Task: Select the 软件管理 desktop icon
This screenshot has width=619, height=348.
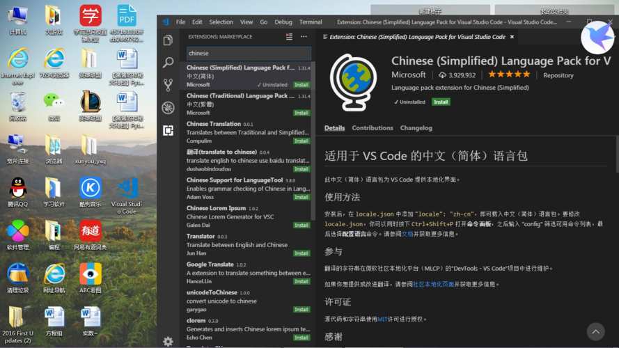Action: point(18,235)
